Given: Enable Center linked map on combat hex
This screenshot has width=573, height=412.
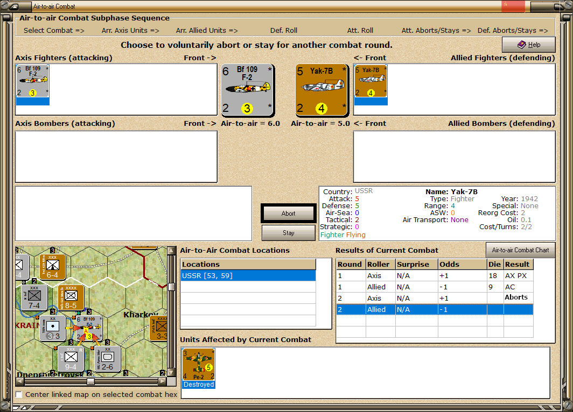Looking at the screenshot, I should click(x=19, y=394).
